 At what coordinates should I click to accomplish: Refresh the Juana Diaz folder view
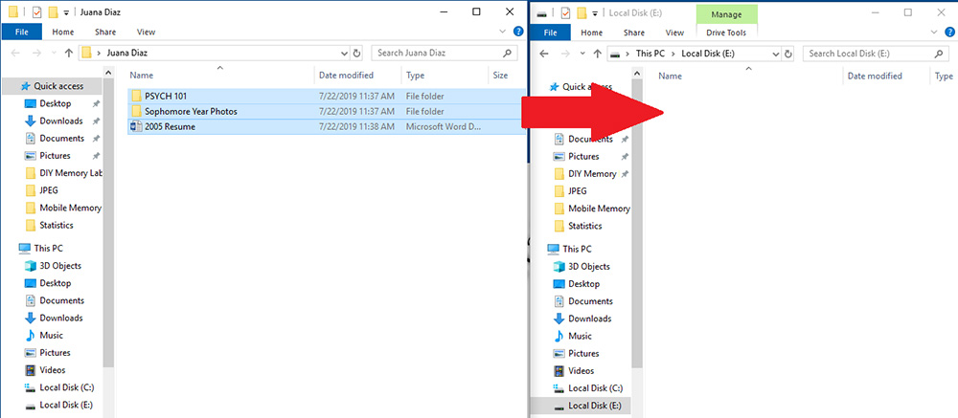(357, 54)
